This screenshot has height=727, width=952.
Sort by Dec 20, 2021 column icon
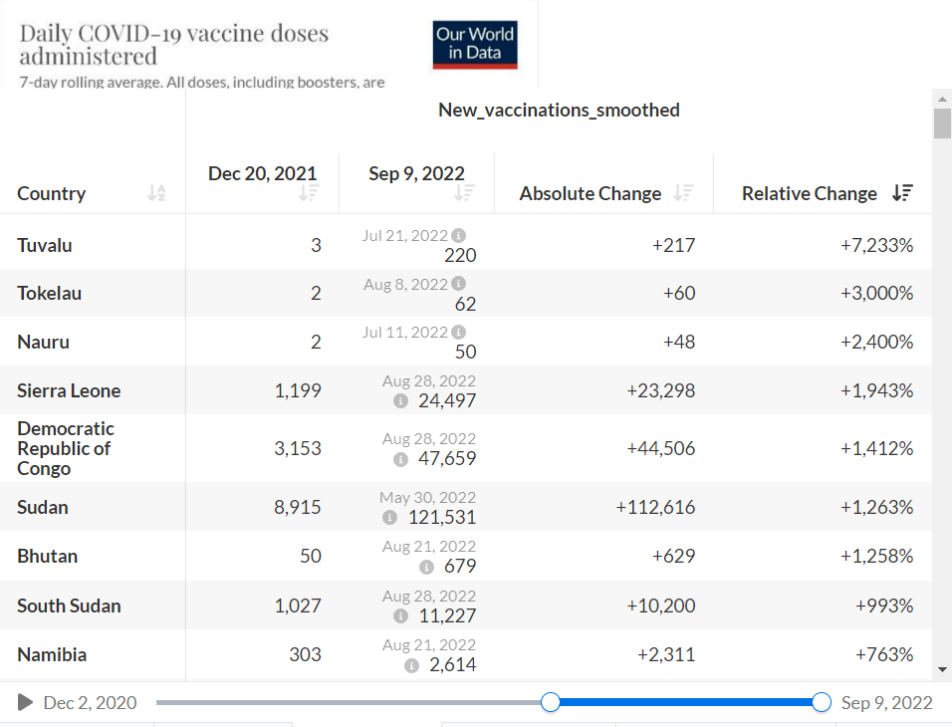309,193
